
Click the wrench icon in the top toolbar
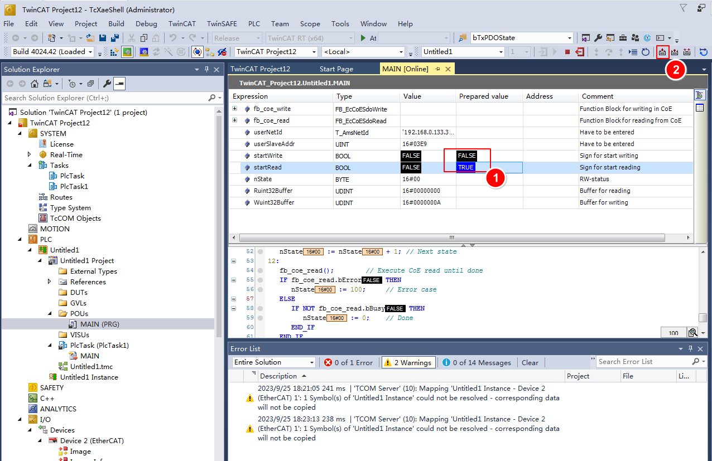(598, 38)
